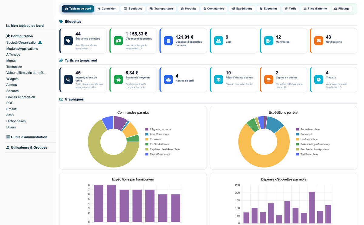364x225 pixels.
Task: Open the Tableau de bord tab
Action: coord(78,9)
